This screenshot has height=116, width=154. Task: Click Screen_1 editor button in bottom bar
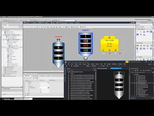tap(28, 99)
